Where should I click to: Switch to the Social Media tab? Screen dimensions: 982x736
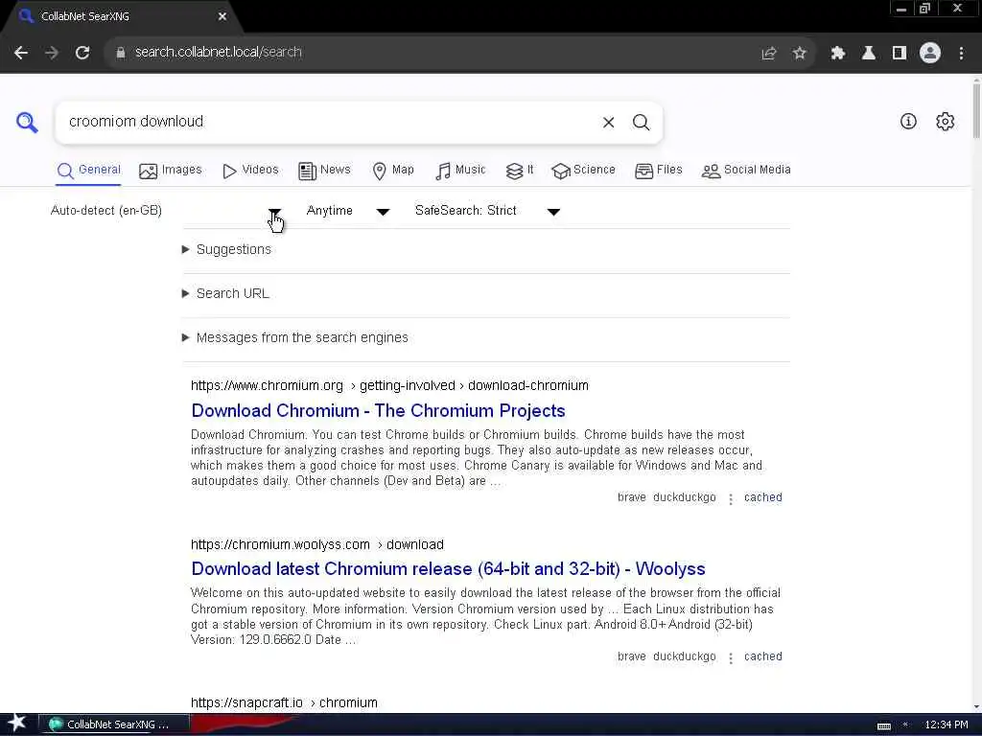point(746,171)
